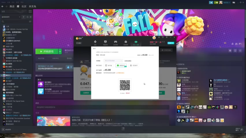Click the sort-order arrow button in library
Viewport: 246px width, 138px height.
[24, 17]
